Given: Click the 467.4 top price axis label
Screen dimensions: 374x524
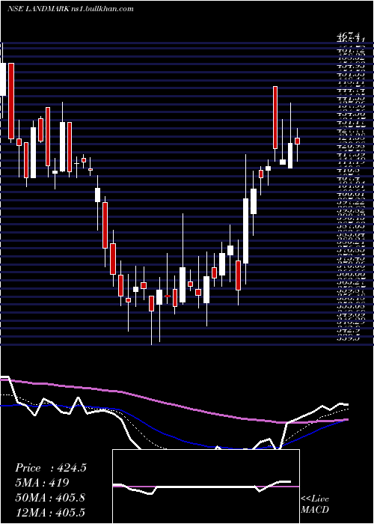Looking at the screenshot, I should [x=349, y=35].
